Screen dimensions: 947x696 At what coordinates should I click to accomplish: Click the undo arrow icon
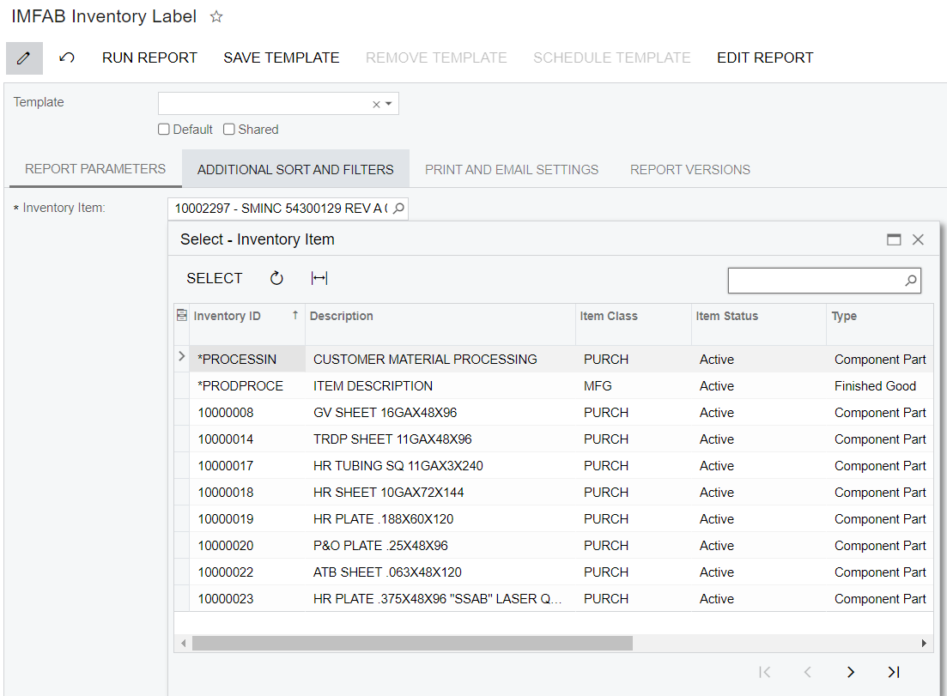click(66, 58)
